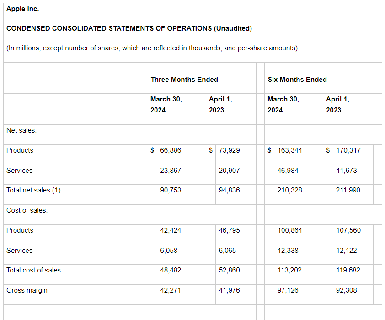The image size is (385, 320).
Task: Select the 66,886 Products net sales cell
Action: click(171, 150)
